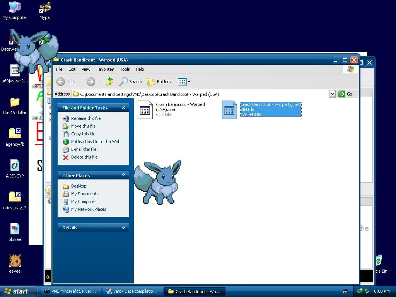The height and width of the screenshot is (297, 396).
Task: Select the Crash Bandicoot Warped BIN file icon
Action: (x=229, y=110)
